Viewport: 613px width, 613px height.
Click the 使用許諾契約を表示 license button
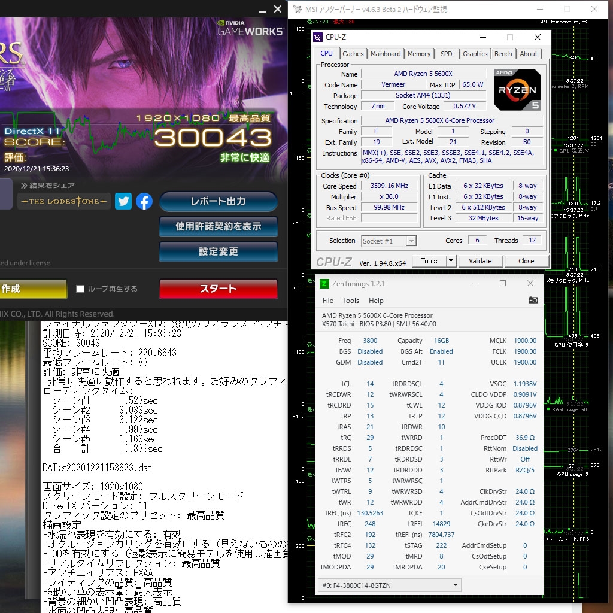[218, 226]
